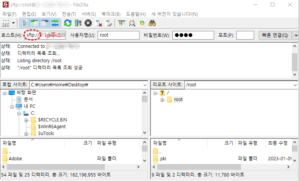Click local file list horizontal scrollbar thumb
The width and height of the screenshot is (299, 181).
pos(56,167)
